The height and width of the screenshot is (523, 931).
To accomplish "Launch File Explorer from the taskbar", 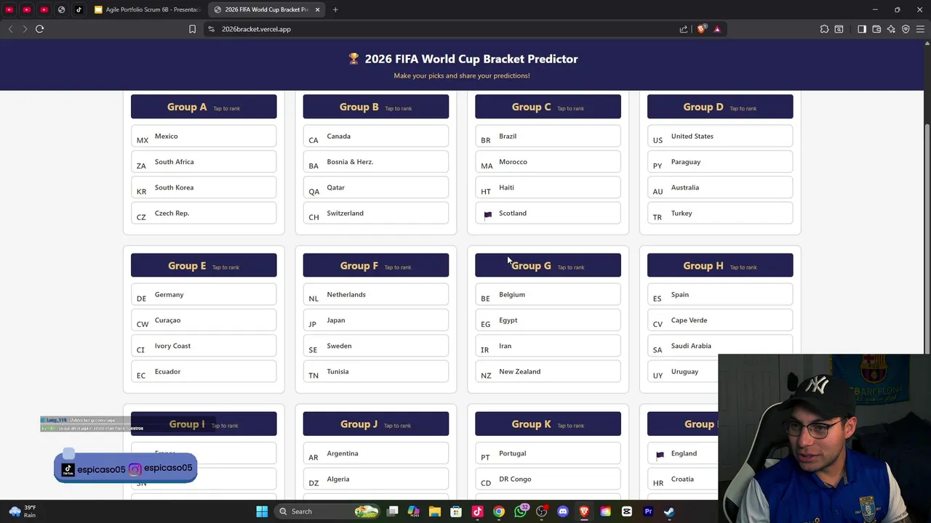I will pos(435,511).
